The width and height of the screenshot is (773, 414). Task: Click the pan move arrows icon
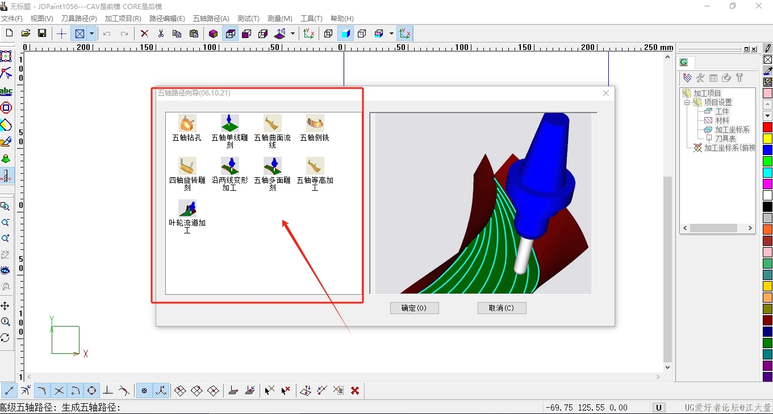[x=6, y=306]
